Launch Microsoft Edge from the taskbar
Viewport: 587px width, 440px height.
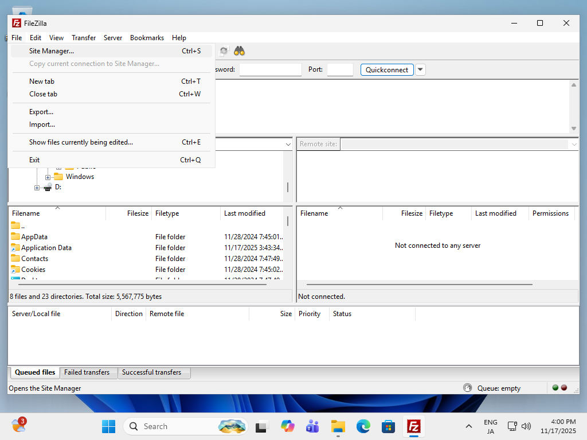[x=363, y=427]
